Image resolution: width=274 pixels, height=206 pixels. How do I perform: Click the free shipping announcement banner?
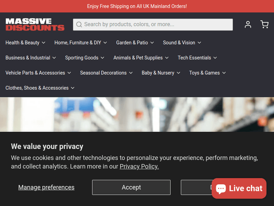point(137,6)
